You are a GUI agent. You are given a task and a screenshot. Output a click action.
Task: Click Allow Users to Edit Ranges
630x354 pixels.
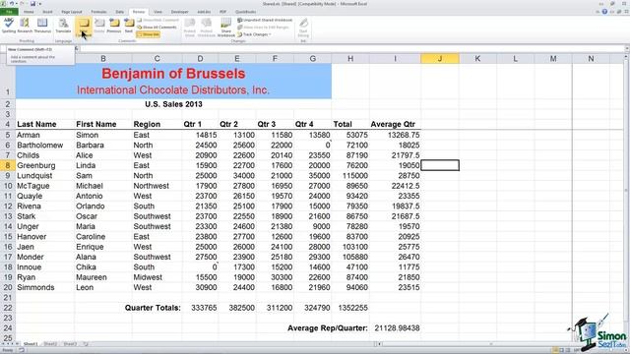pos(263,28)
